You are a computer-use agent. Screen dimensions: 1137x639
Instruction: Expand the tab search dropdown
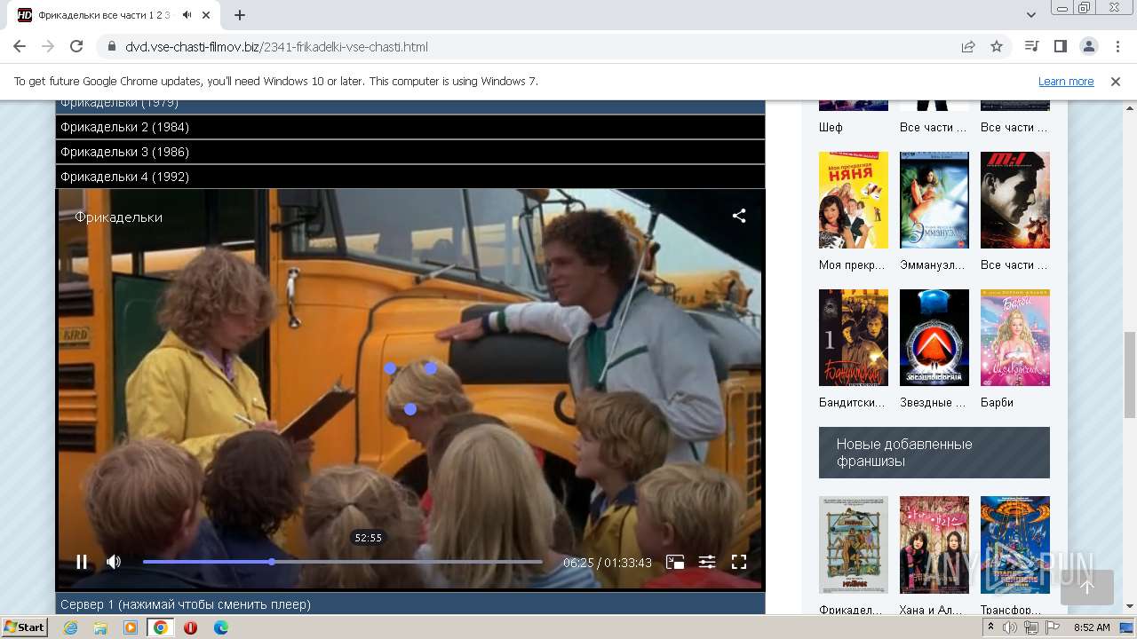coord(1030,15)
